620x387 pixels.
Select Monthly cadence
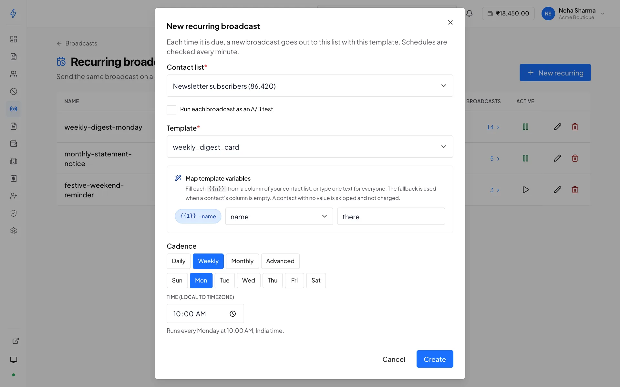click(x=242, y=261)
